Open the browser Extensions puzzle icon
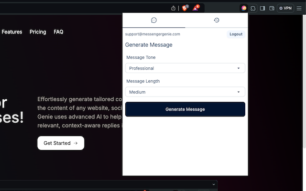The image size is (306, 191). 253,8
